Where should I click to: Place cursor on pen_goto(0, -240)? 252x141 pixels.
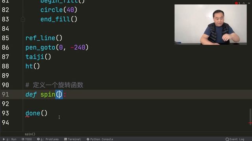[57, 47]
